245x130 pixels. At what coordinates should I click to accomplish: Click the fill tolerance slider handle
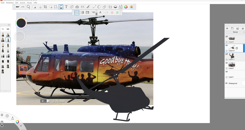tap(96, 14)
